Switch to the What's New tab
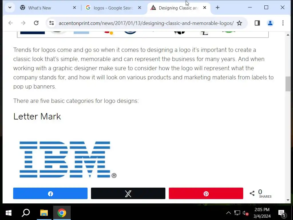293x220 pixels. pos(48,8)
